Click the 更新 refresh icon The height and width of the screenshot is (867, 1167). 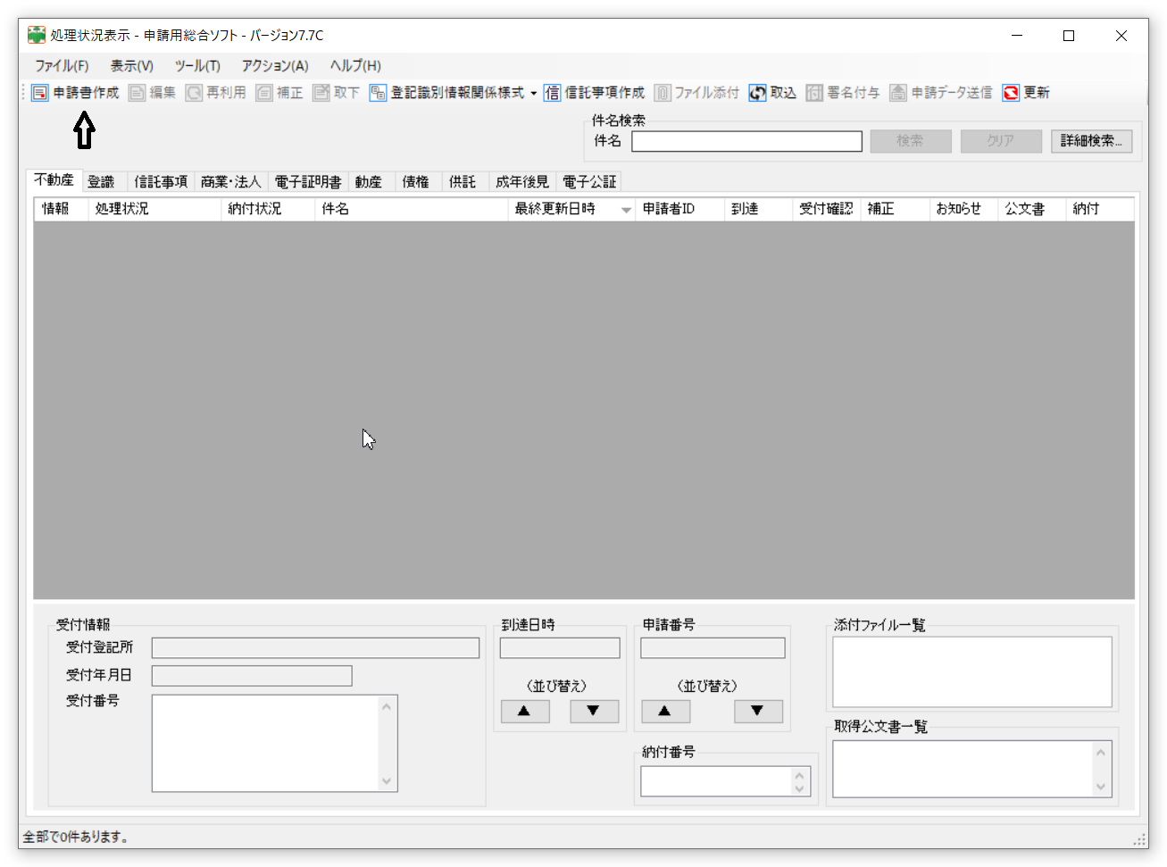point(1011,93)
